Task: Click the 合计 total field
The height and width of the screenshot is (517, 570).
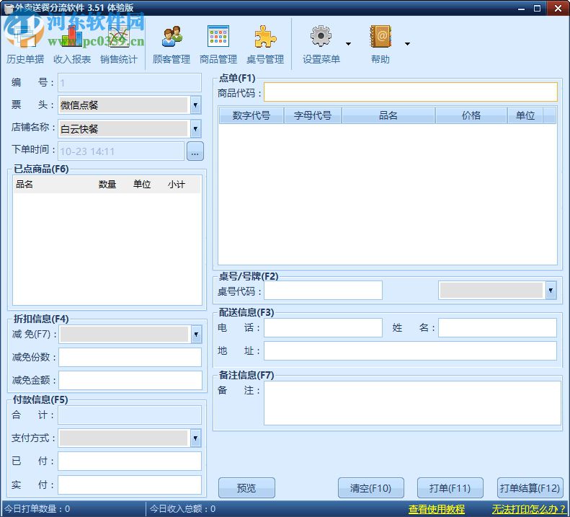Action: [x=130, y=415]
